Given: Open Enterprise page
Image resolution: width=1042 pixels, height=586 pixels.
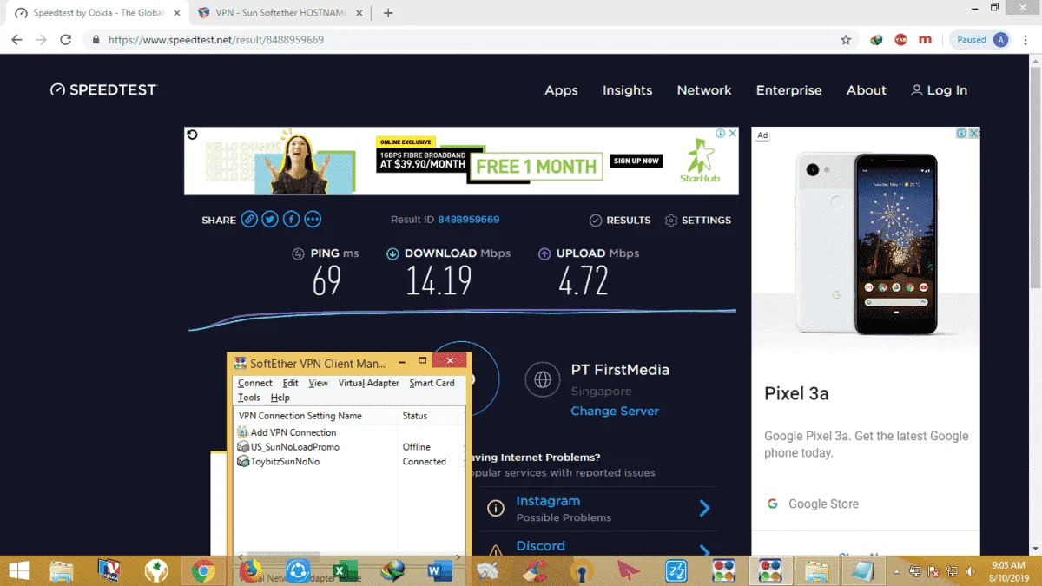Looking at the screenshot, I should click(788, 90).
